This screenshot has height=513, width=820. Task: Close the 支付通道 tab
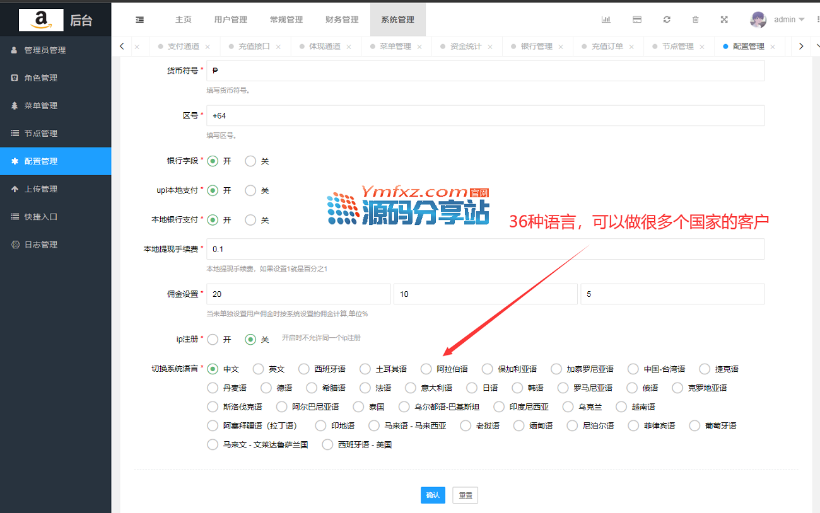pos(208,47)
